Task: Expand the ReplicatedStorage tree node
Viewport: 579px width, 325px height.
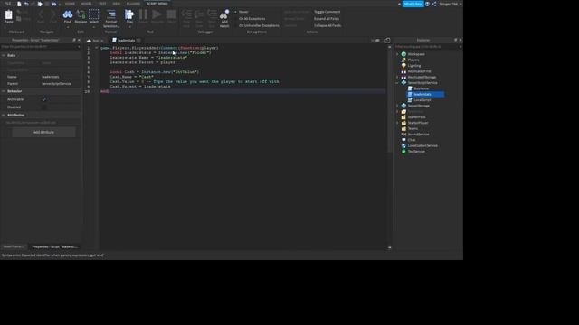Action: click(398, 77)
